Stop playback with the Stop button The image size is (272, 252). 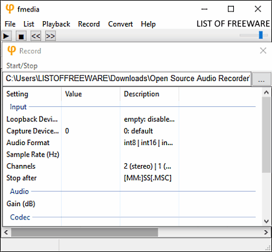point(21,36)
